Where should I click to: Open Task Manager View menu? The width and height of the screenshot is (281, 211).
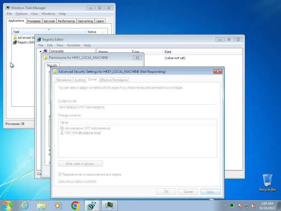pos(34,14)
